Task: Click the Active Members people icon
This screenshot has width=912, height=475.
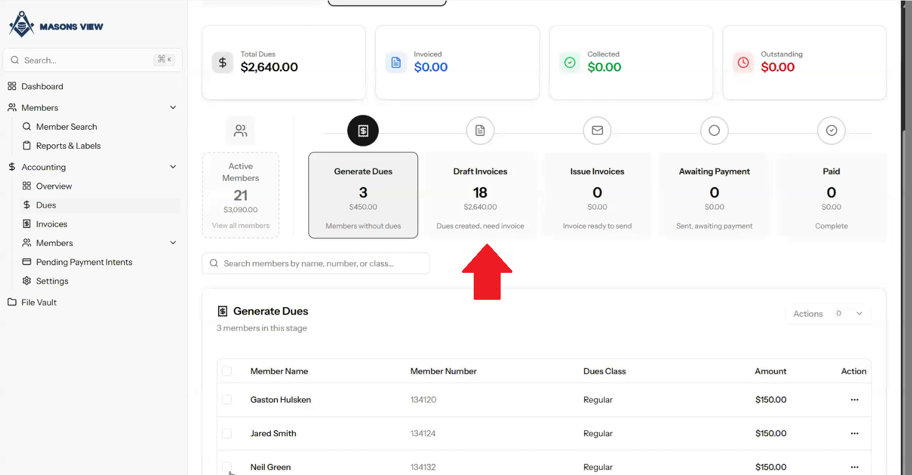Action: coord(241,131)
